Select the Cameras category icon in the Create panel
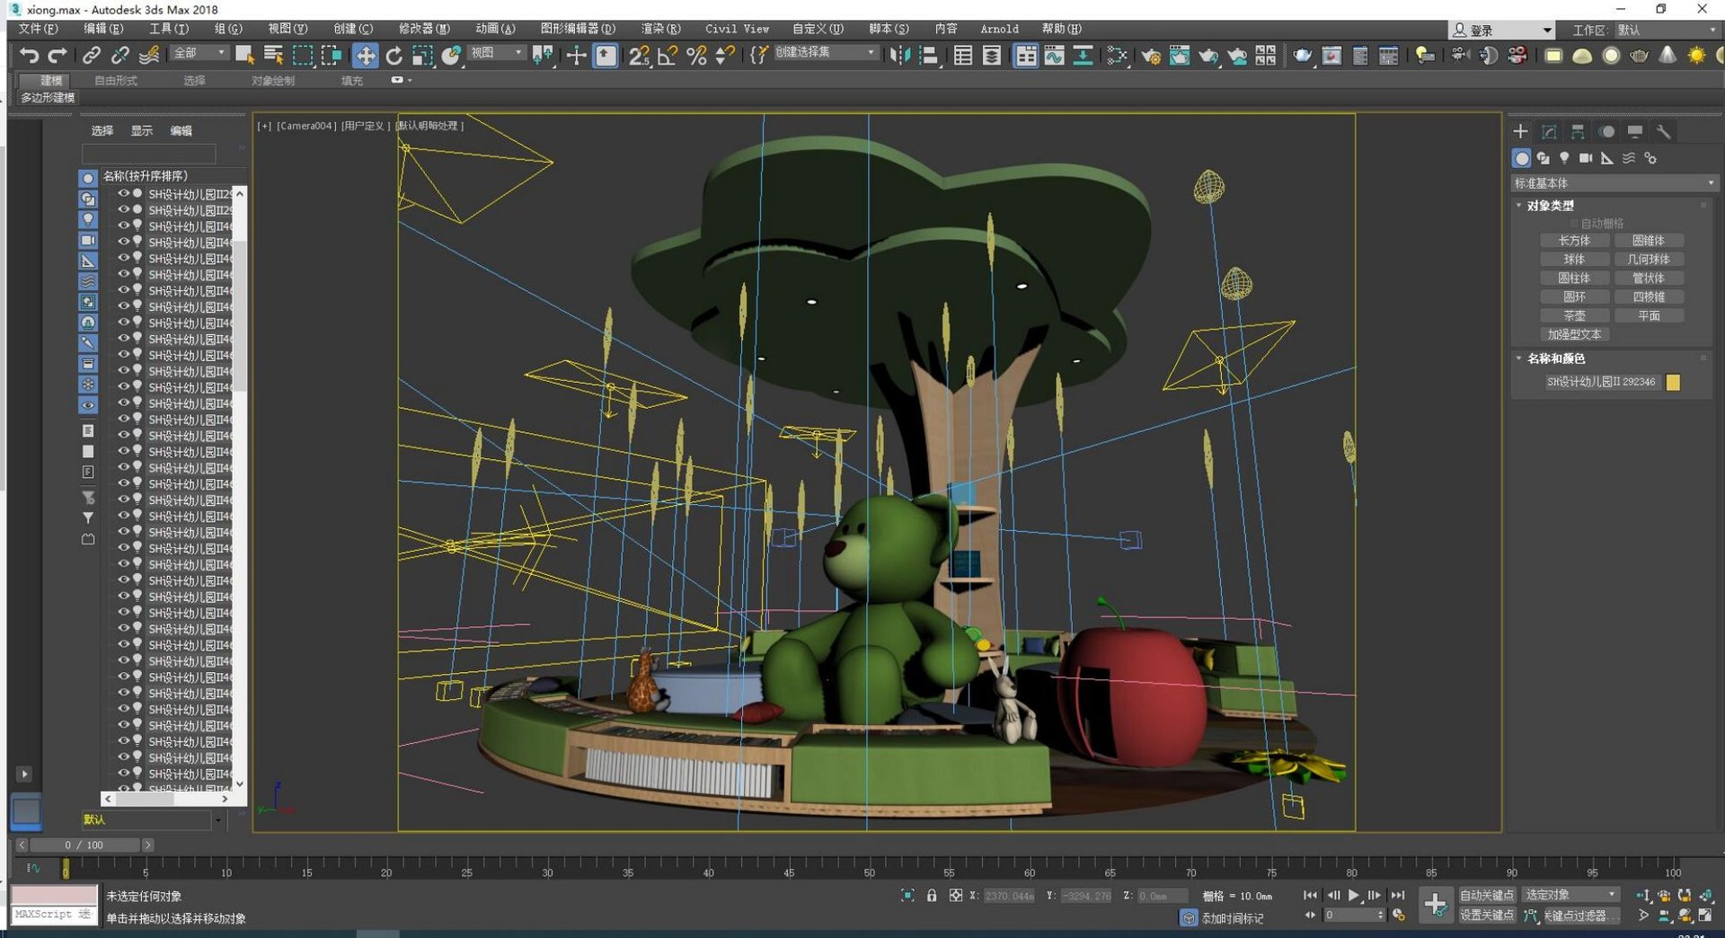1725x938 pixels. point(1586,158)
